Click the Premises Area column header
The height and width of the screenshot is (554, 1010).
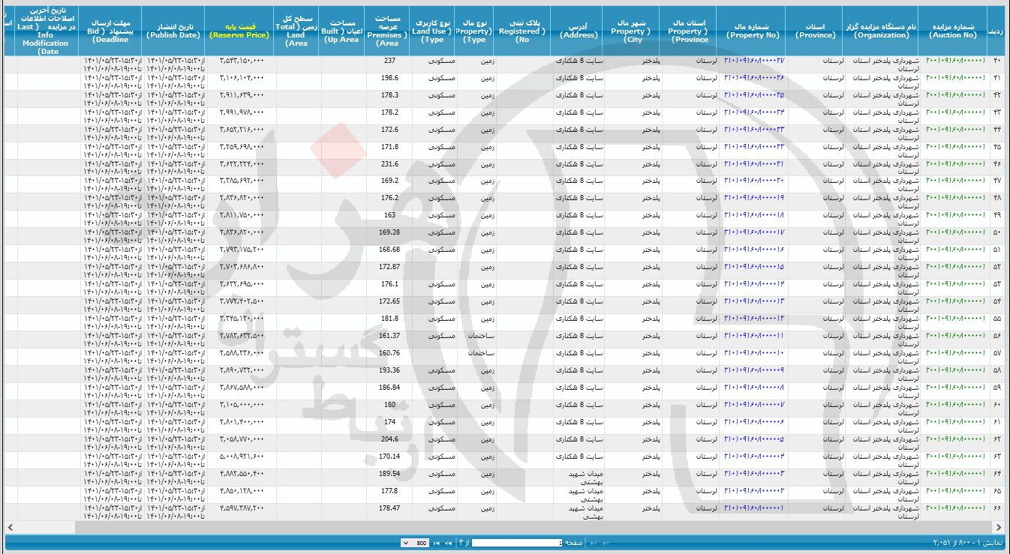point(387,31)
